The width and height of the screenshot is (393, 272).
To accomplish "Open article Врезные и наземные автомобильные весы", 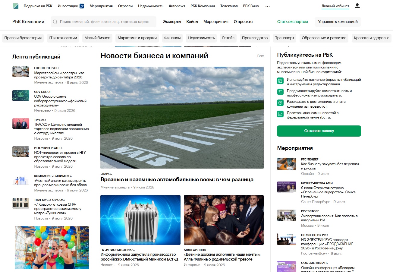I will click(x=177, y=180).
